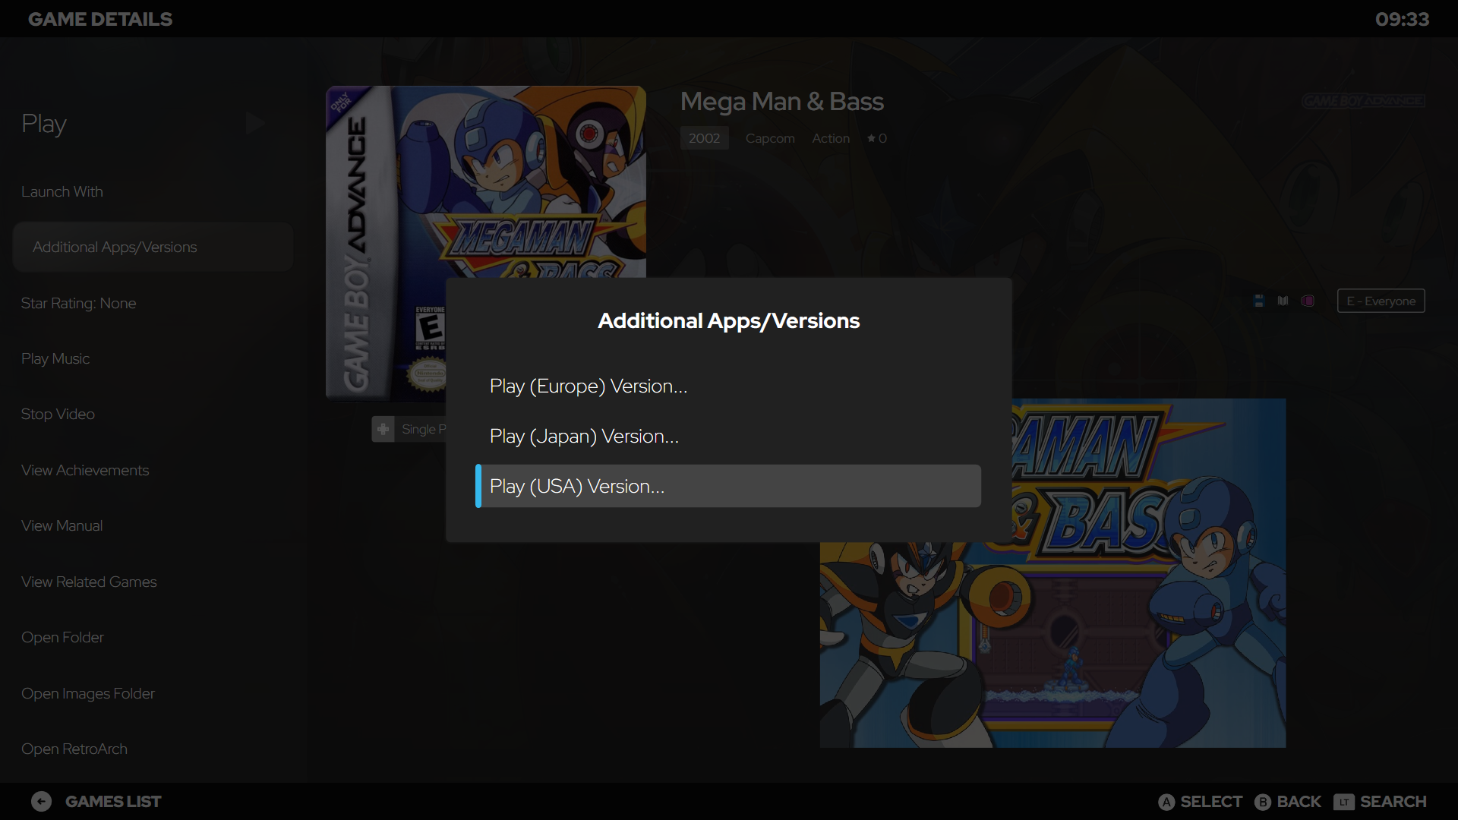The height and width of the screenshot is (820, 1458).
Task: Click the purple cartridge icon near rating badge
Action: pyautogui.click(x=1308, y=301)
